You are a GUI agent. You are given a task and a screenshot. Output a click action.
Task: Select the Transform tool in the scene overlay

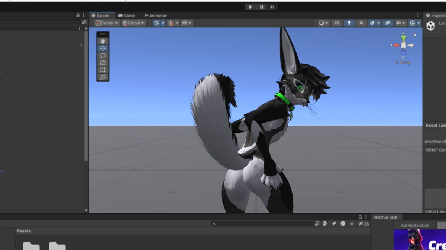tap(103, 77)
